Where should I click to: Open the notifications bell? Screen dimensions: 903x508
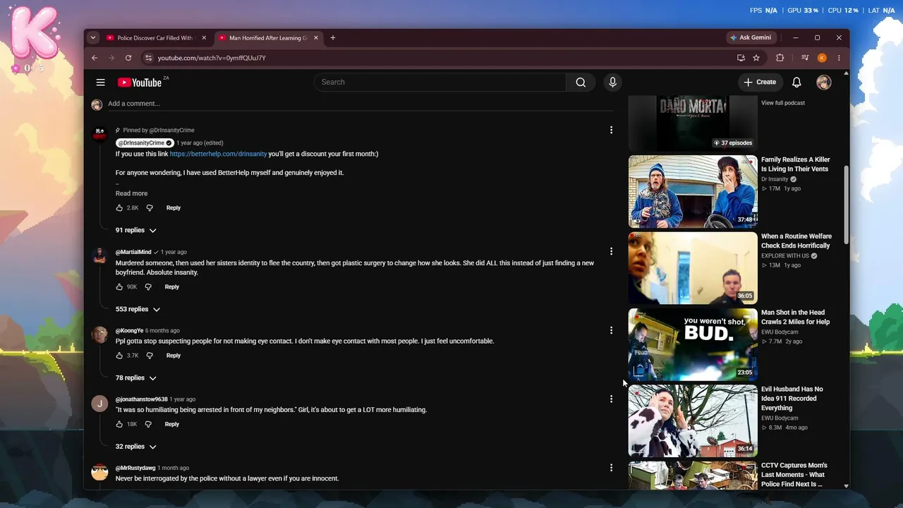(x=796, y=83)
